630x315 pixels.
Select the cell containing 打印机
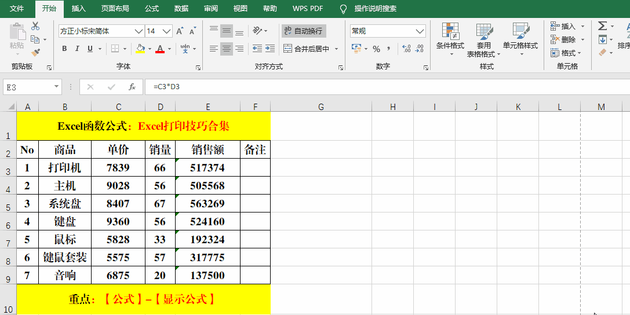point(65,167)
